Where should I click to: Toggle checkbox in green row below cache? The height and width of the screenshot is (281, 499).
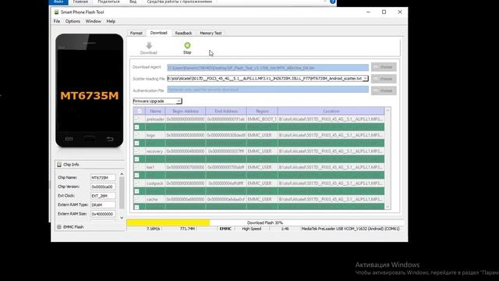tap(137, 207)
